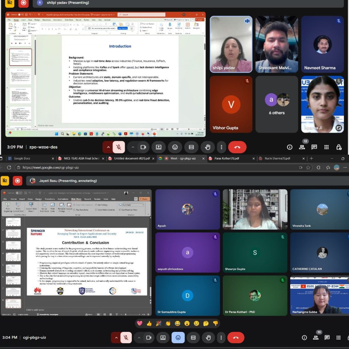
Task: Send the thinking face reaction
Action: pyautogui.click(x=206, y=323)
